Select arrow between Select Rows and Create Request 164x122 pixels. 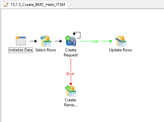tap(58, 41)
